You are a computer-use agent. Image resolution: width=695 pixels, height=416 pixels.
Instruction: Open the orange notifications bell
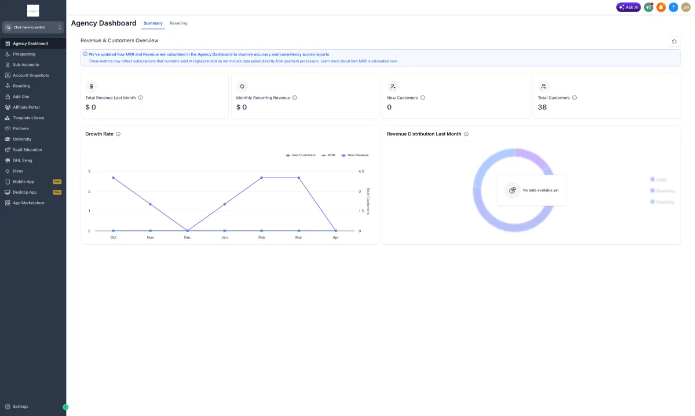661,8
